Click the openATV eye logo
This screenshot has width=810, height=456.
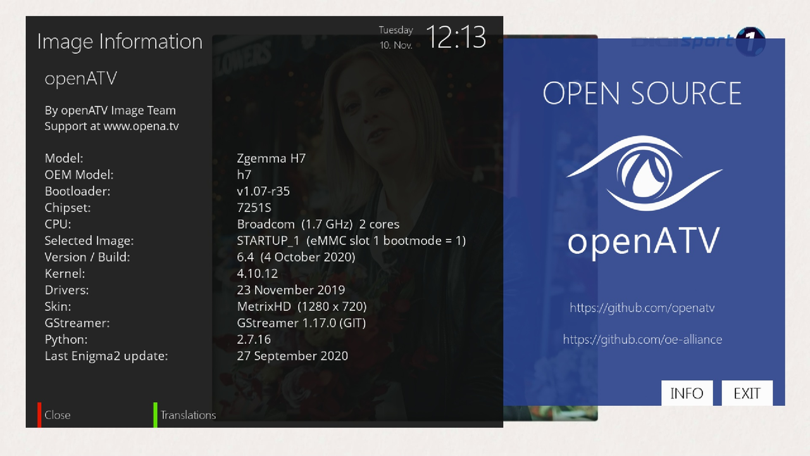(644, 173)
